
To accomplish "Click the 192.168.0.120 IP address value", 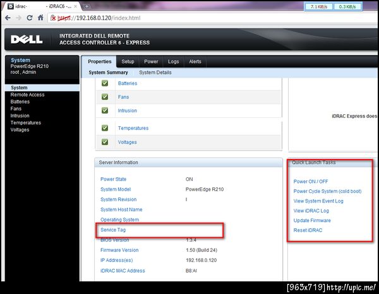I will [201, 260].
